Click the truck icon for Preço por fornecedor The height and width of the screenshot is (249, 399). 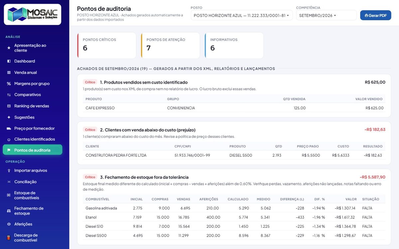click(x=9, y=128)
